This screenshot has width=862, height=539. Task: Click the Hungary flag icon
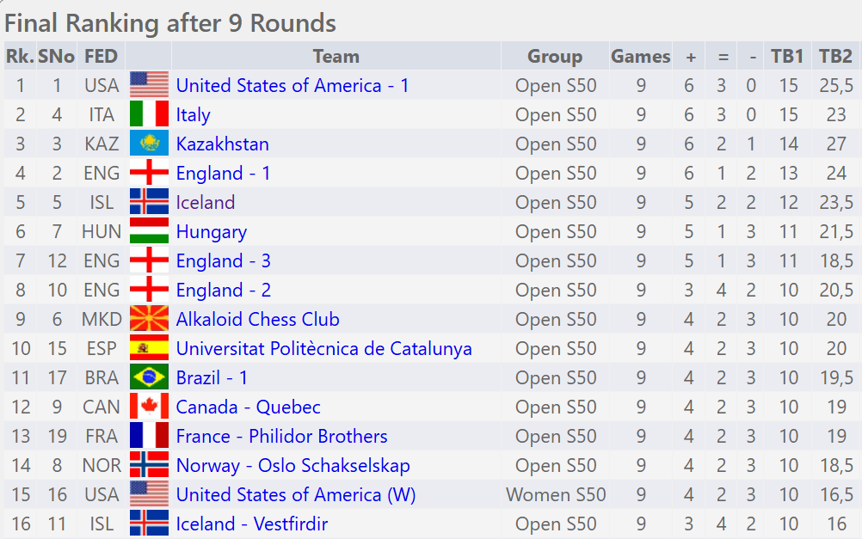coord(149,231)
